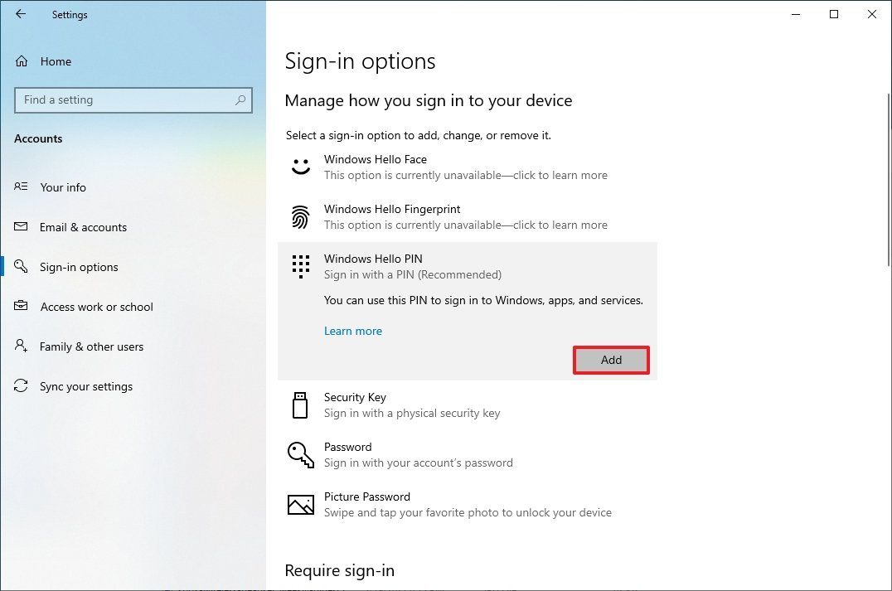Click the Security Key icon
This screenshot has height=591, width=892.
click(x=300, y=404)
